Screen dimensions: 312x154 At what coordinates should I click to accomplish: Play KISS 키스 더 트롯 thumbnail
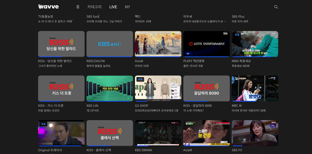(x=61, y=88)
